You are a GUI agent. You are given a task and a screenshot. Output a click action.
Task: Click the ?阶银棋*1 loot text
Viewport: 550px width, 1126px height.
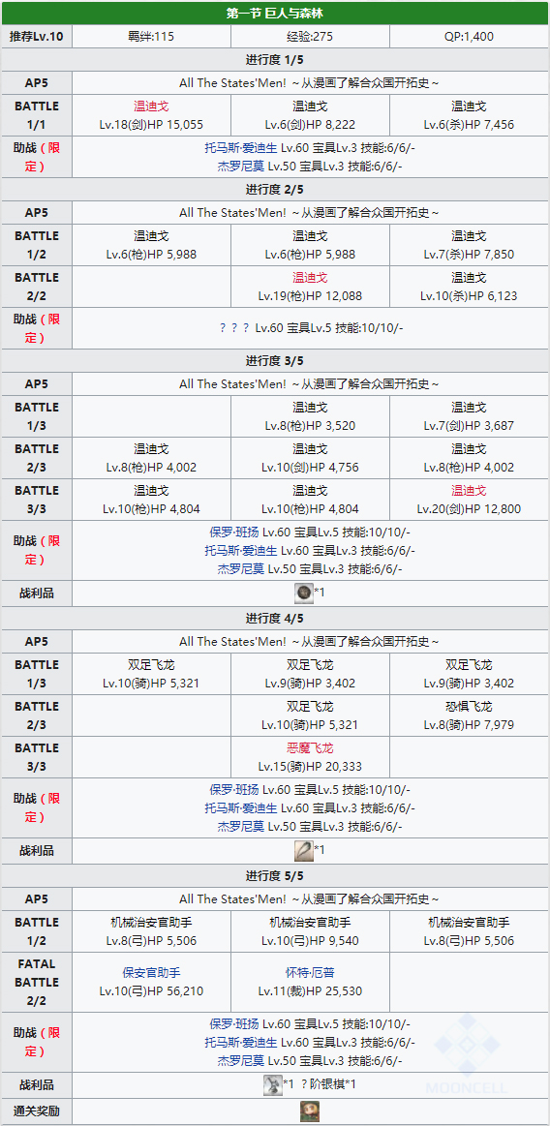click(x=327, y=1084)
